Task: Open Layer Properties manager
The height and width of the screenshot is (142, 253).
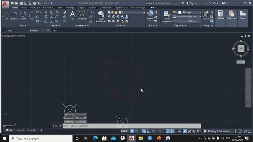Action: (x=101, y=17)
